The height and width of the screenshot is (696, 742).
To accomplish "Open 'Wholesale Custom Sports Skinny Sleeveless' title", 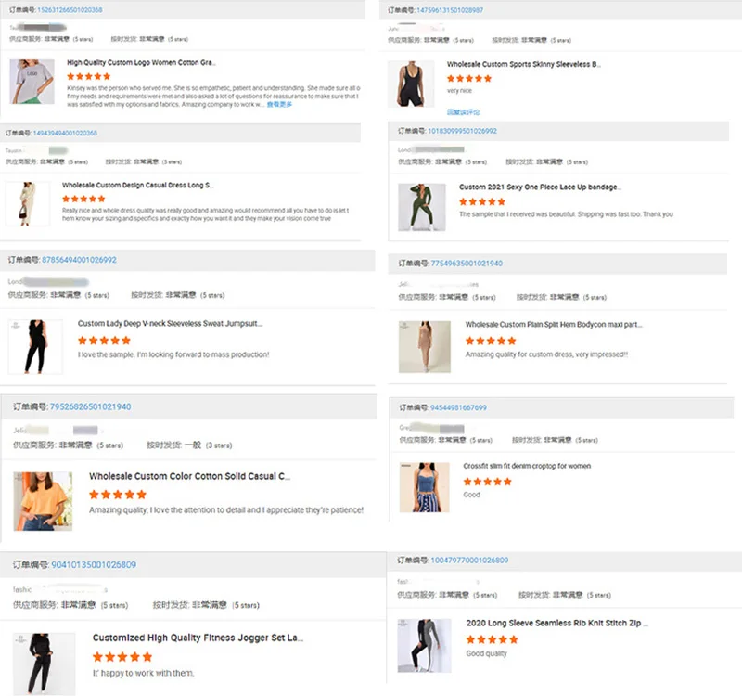I will (x=524, y=64).
